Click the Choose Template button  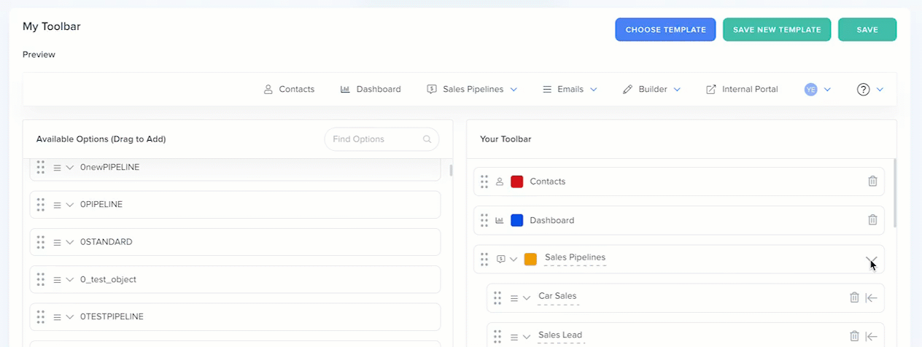pyautogui.click(x=665, y=30)
